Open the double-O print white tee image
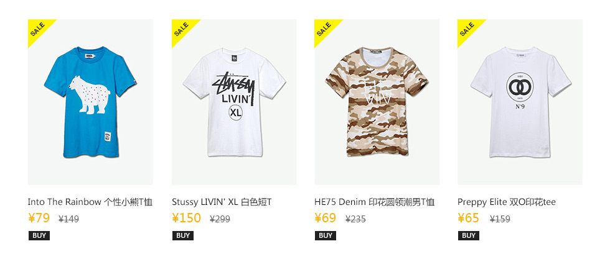 (x=520, y=102)
